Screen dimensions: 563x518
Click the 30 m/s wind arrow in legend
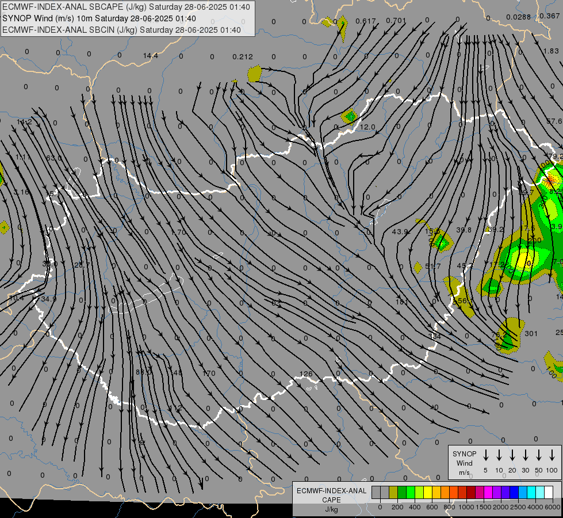coord(525,455)
